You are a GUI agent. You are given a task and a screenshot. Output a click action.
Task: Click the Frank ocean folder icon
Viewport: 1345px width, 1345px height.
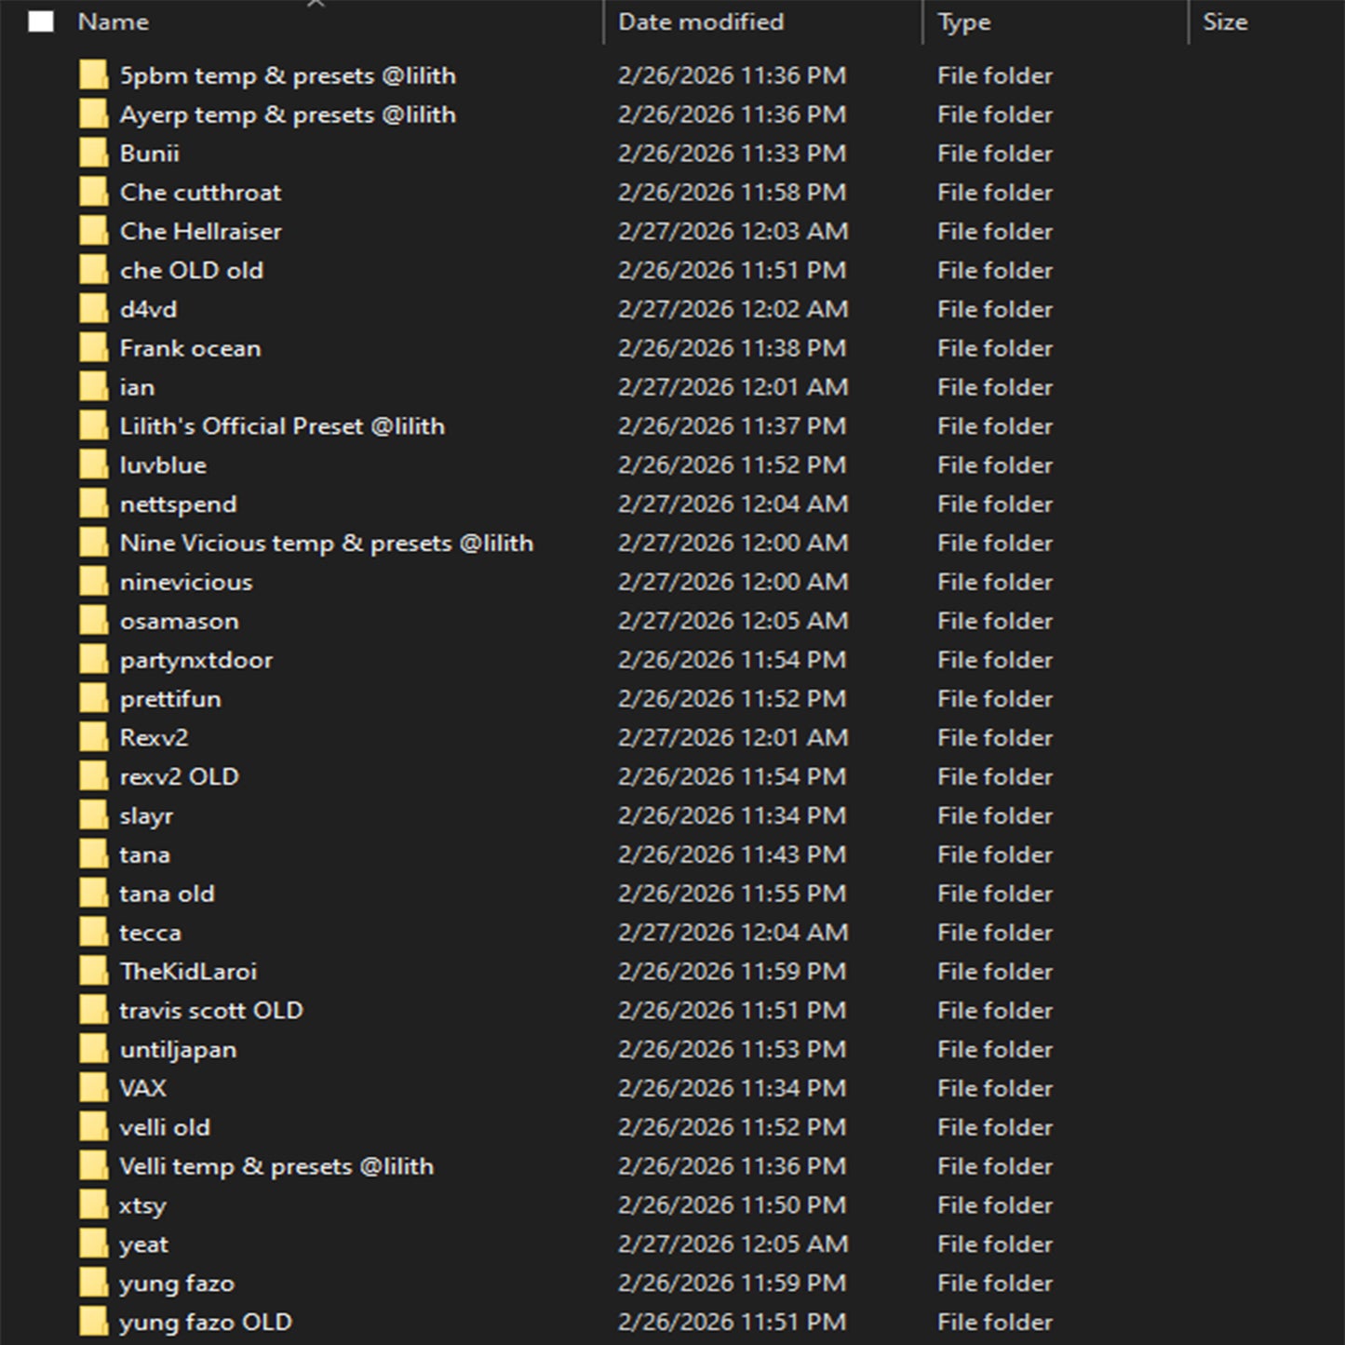[93, 348]
